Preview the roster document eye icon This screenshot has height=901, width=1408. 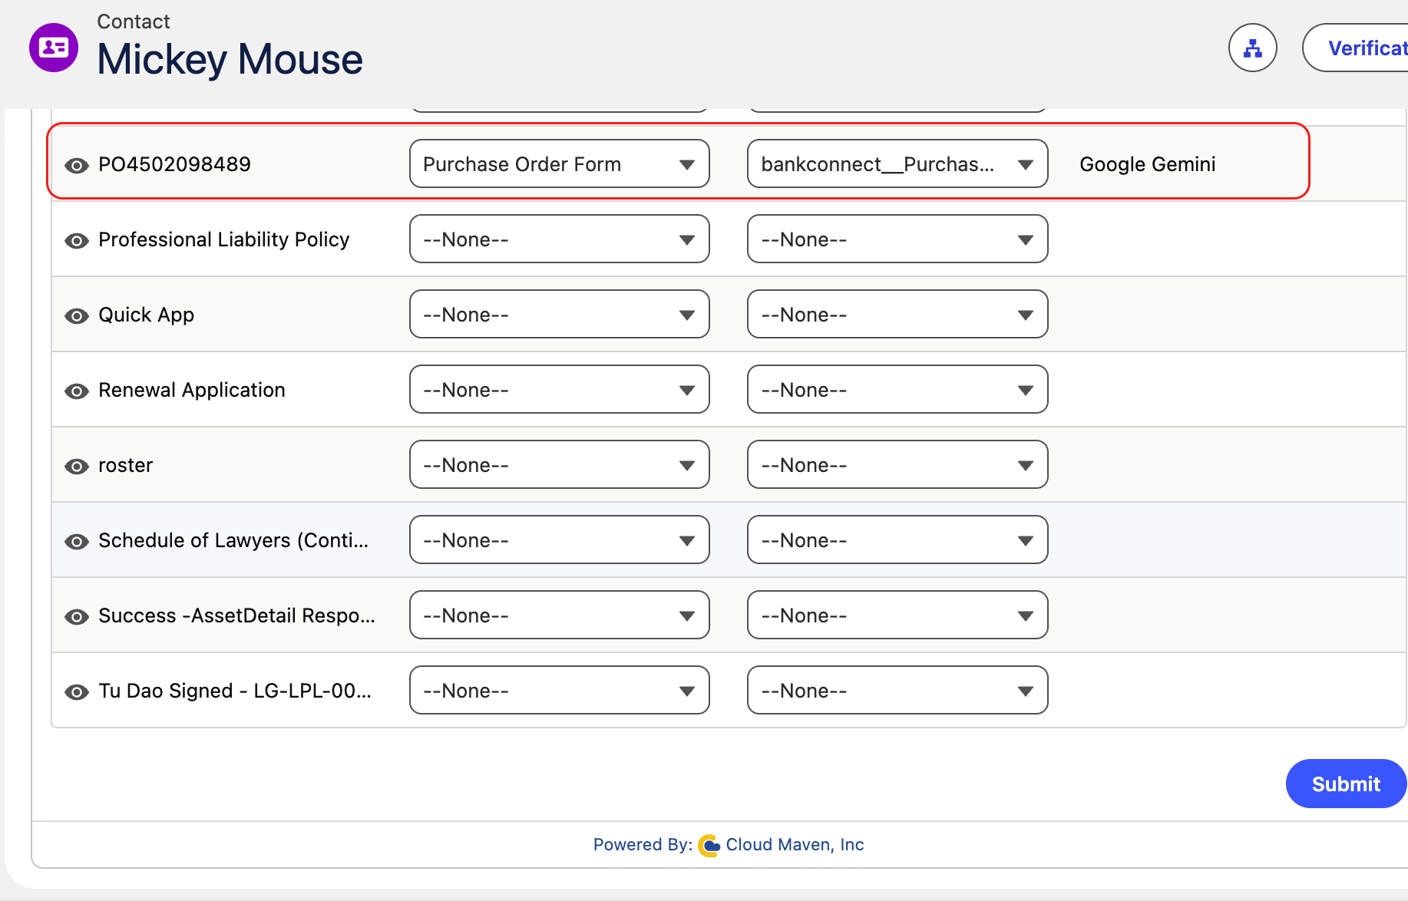pyautogui.click(x=77, y=466)
